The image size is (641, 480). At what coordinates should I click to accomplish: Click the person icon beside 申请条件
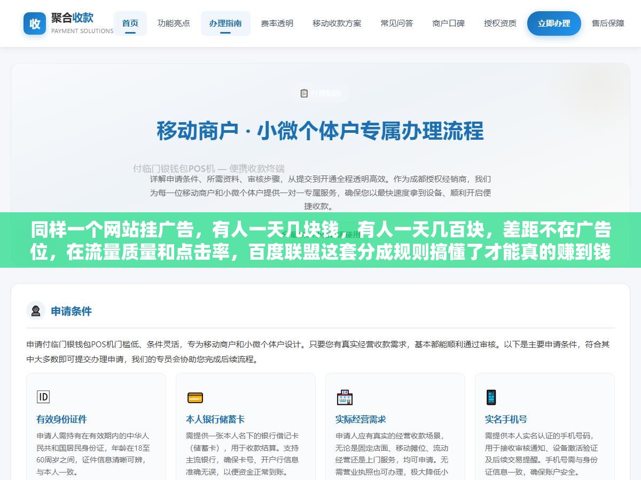click(x=36, y=311)
